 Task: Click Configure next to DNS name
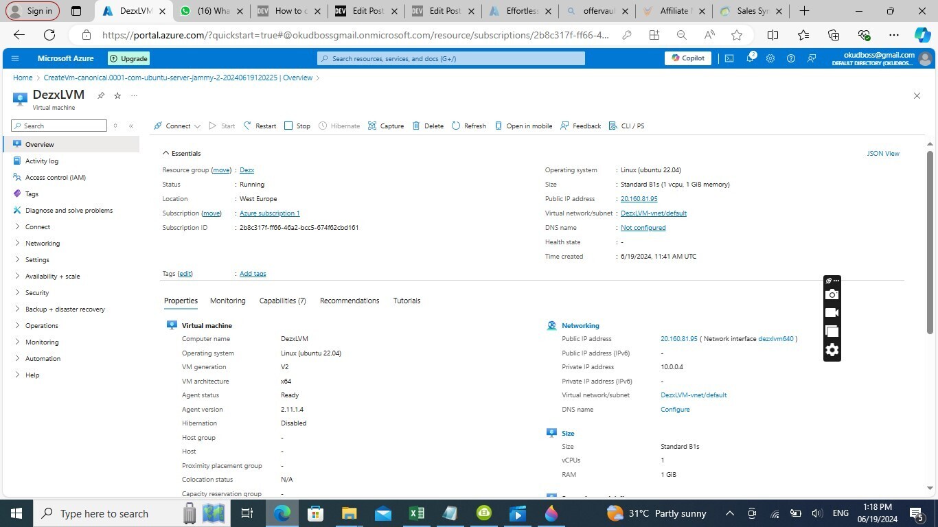tap(675, 409)
